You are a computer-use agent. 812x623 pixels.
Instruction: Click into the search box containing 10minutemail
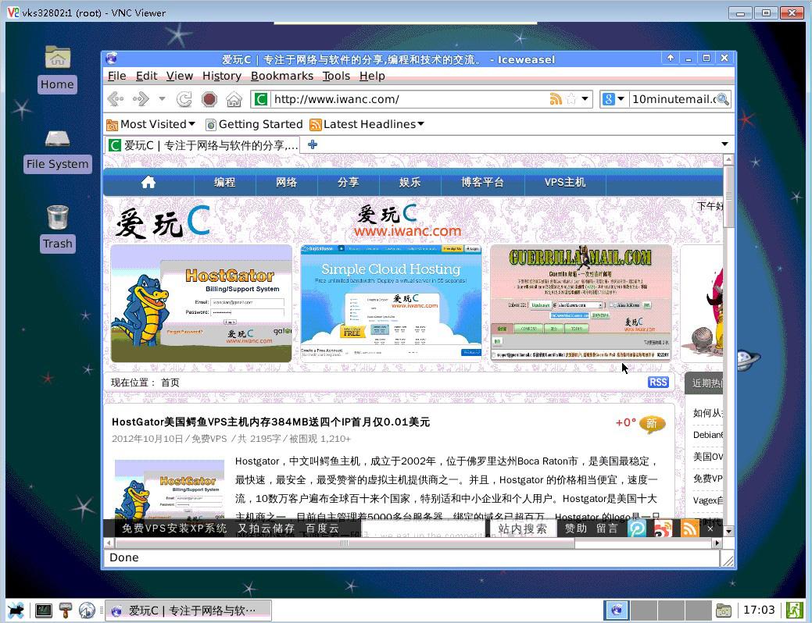pos(673,99)
